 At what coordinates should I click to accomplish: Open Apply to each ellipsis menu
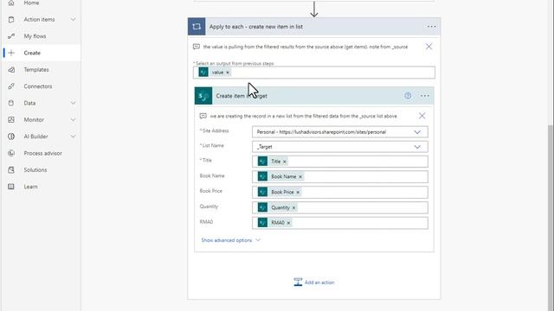coord(431,27)
